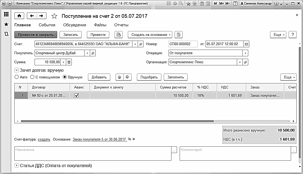Switch to the Отчеты tab
Image resolution: width=303 pixels, height=174 pixels.
click(121, 25)
